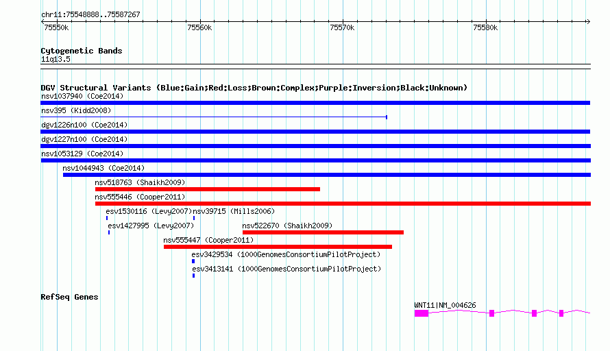Open esv3429534 1000Genomes variant label
The image size is (610, 351).
(x=286, y=254)
